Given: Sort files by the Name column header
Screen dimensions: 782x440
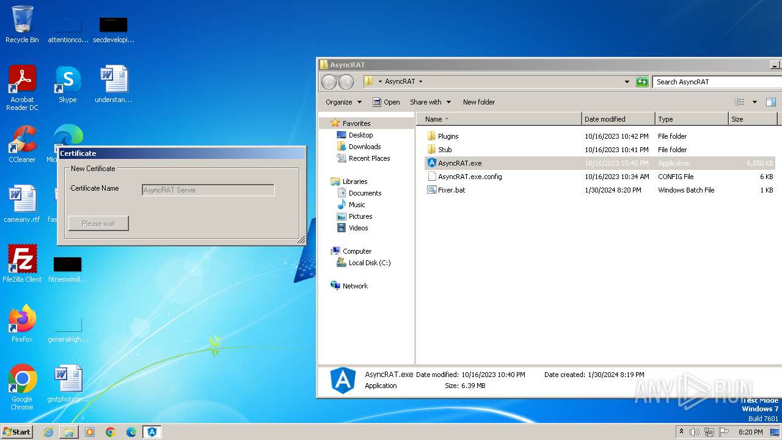Looking at the screenshot, I should pos(499,119).
